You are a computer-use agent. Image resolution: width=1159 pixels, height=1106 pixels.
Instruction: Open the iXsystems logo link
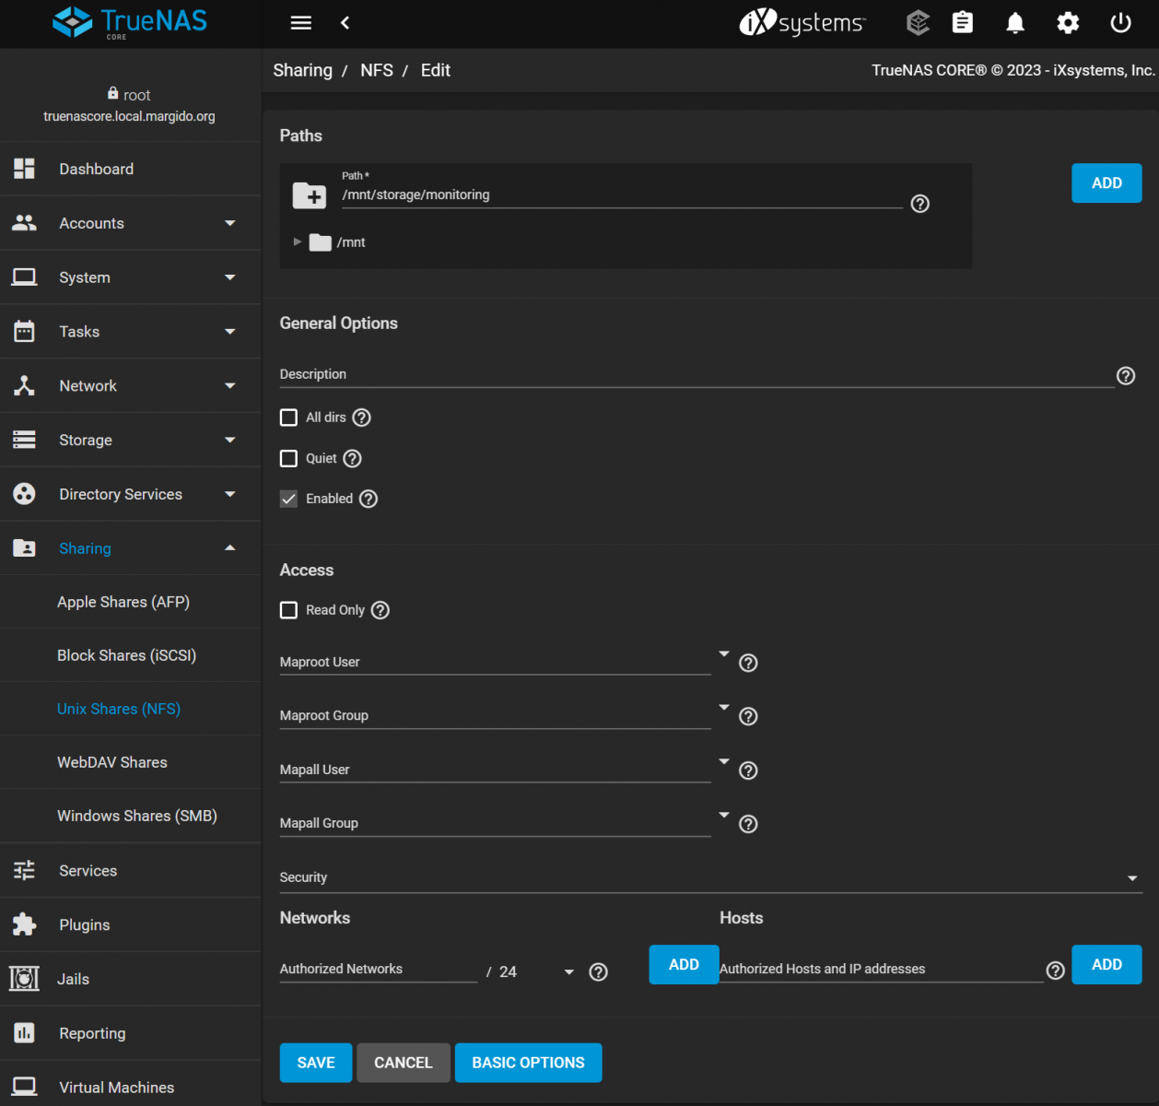802,23
